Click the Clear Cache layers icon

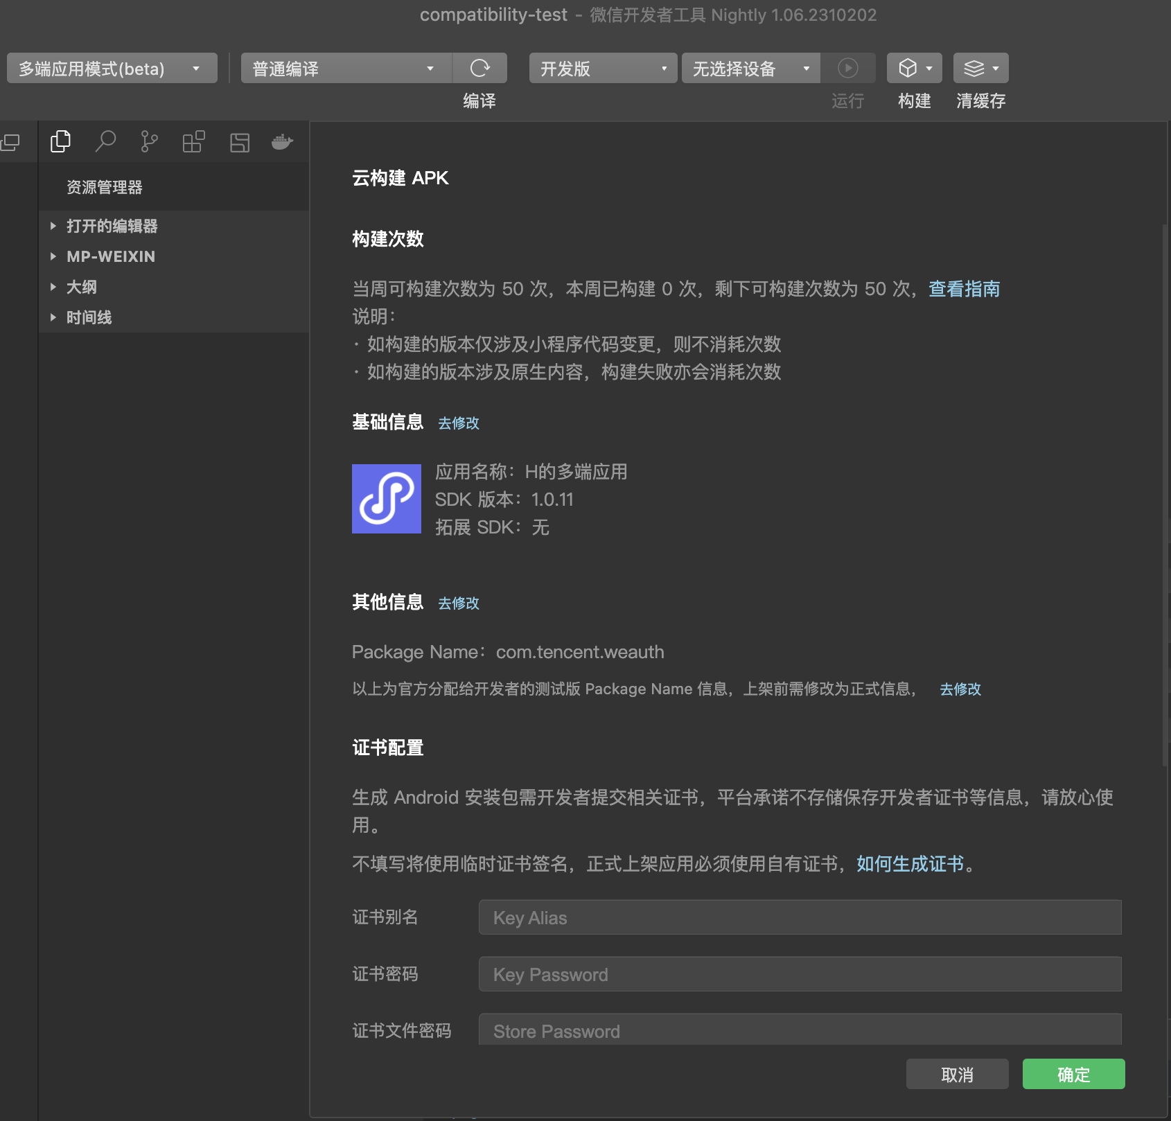[974, 68]
